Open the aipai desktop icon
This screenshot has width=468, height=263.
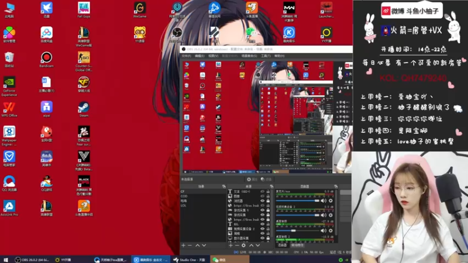point(46,109)
